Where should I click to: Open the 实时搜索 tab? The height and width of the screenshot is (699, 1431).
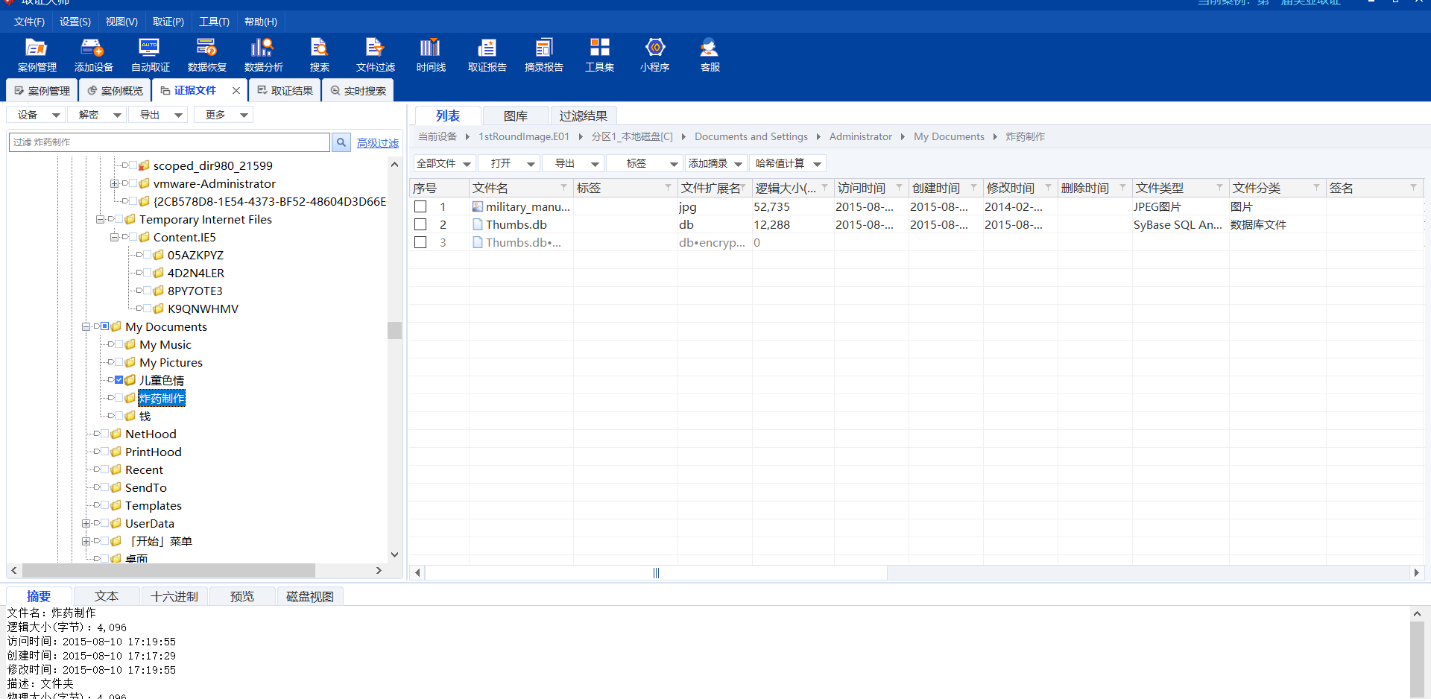tap(358, 91)
